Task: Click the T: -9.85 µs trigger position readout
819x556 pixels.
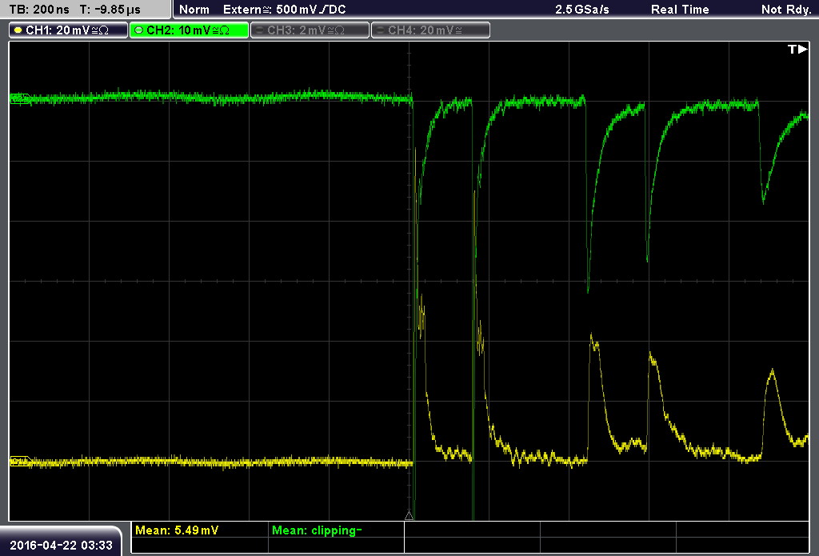Action: 110,10
